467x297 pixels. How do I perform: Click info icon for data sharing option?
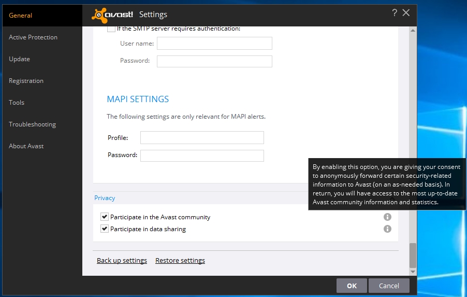(387, 229)
